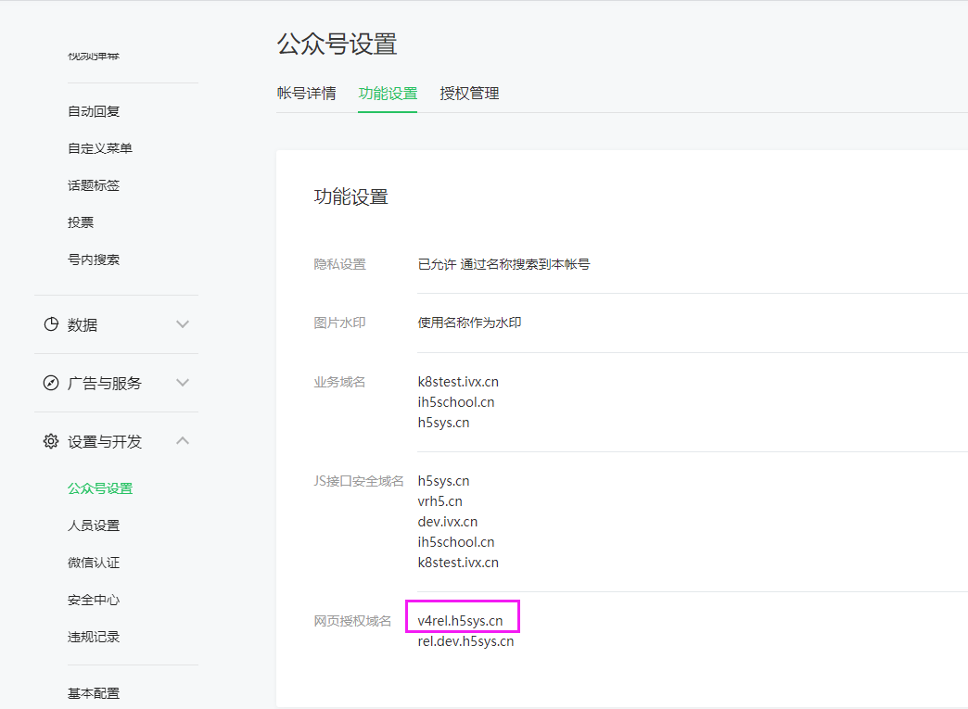Select 号内搜索 in the sidebar
968x709 pixels.
(x=93, y=259)
